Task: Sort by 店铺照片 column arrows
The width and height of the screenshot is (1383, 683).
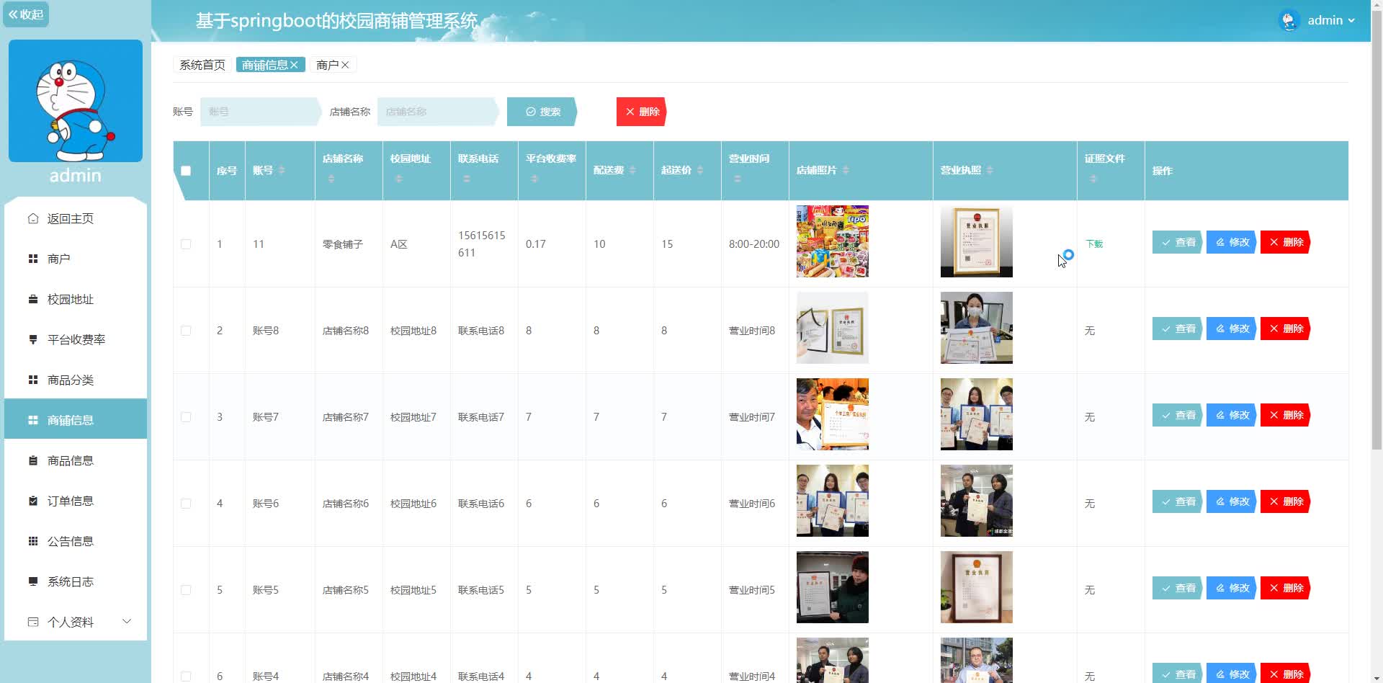Action: [x=846, y=170]
